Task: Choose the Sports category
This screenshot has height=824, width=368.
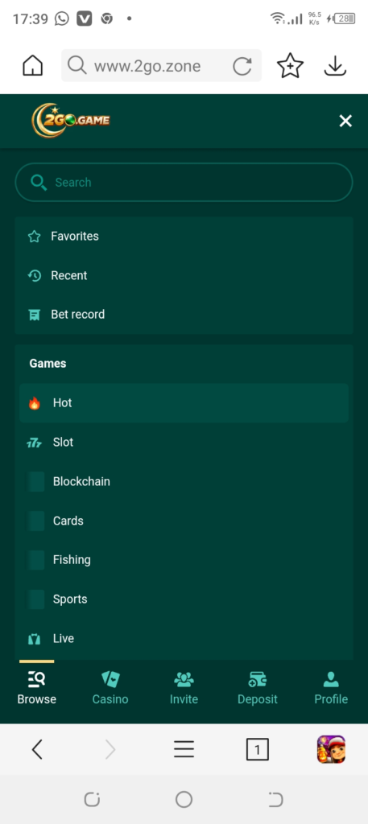Action: [184, 599]
